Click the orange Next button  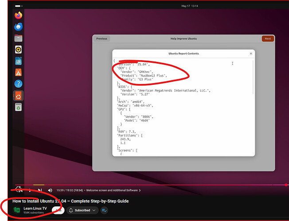tap(268, 38)
